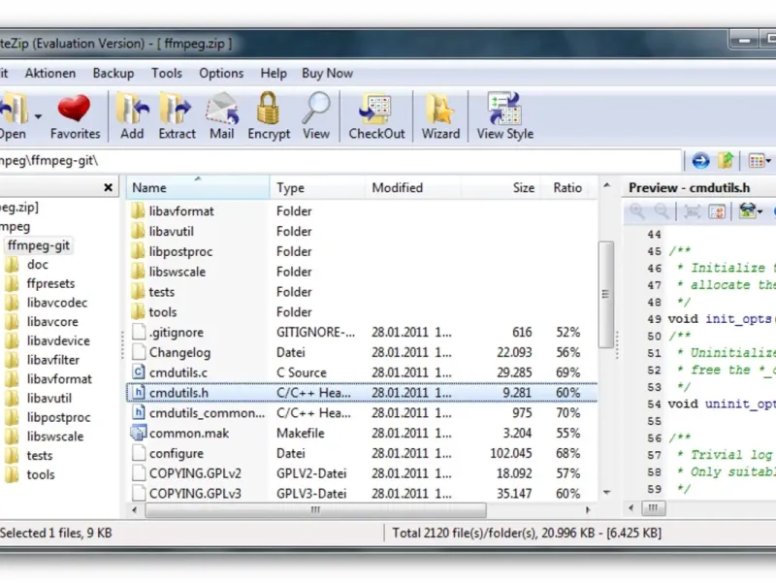The height and width of the screenshot is (582, 776).
Task: Click the file list scroll right arrow
Action: [588, 510]
